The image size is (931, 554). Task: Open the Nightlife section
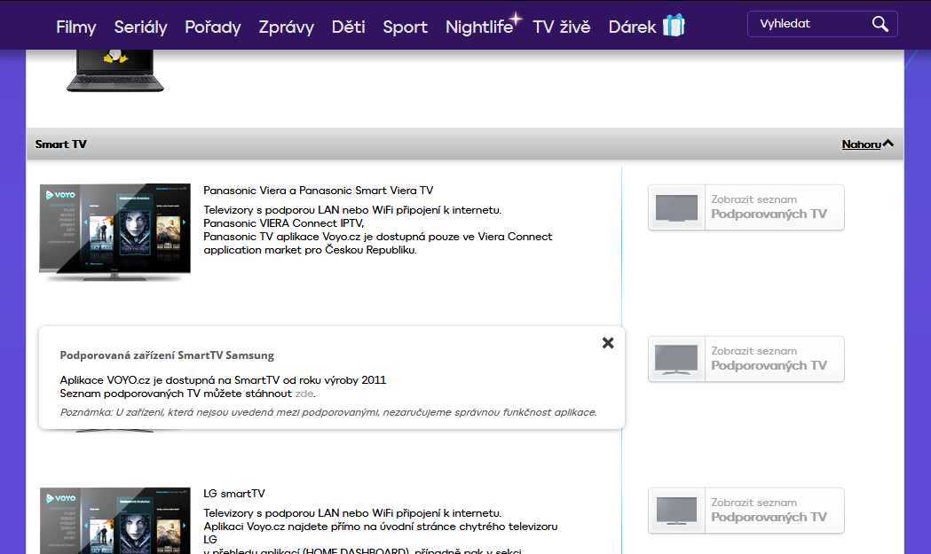tap(479, 27)
